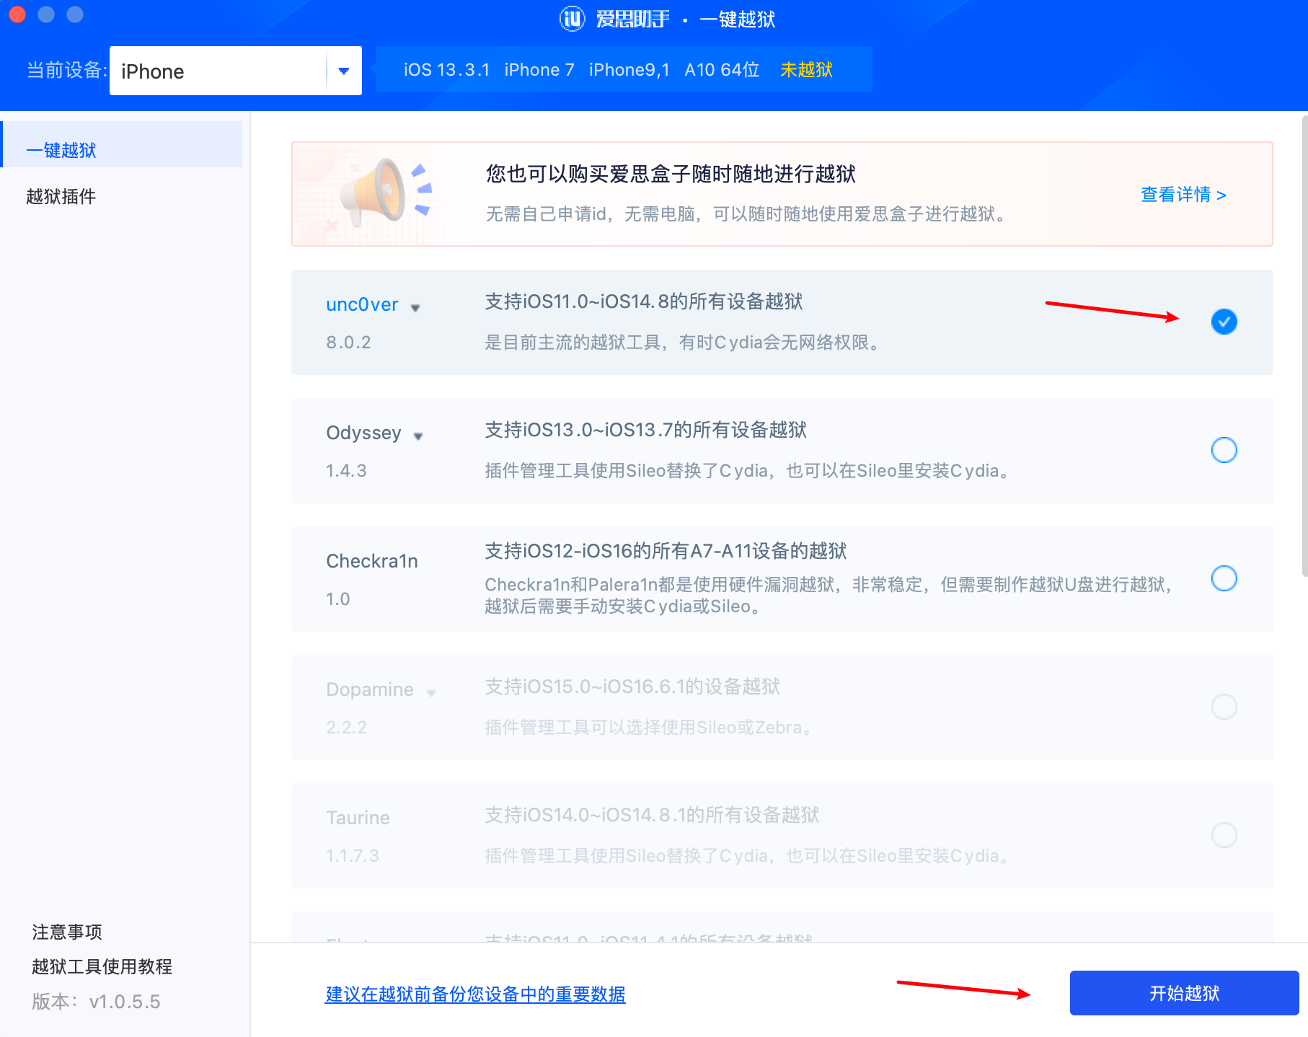Open the 查看详情 link in banner
Viewport: 1308px width, 1037px height.
click(1183, 195)
